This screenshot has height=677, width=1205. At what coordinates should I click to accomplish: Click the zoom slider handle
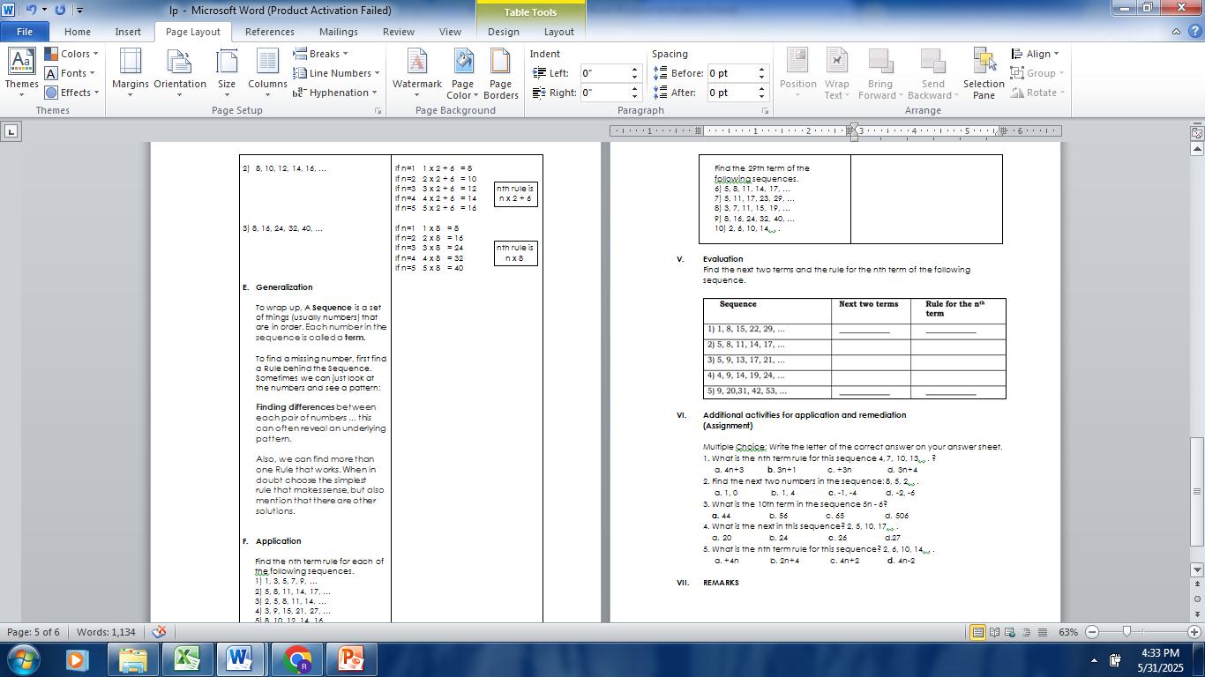[x=1126, y=632]
